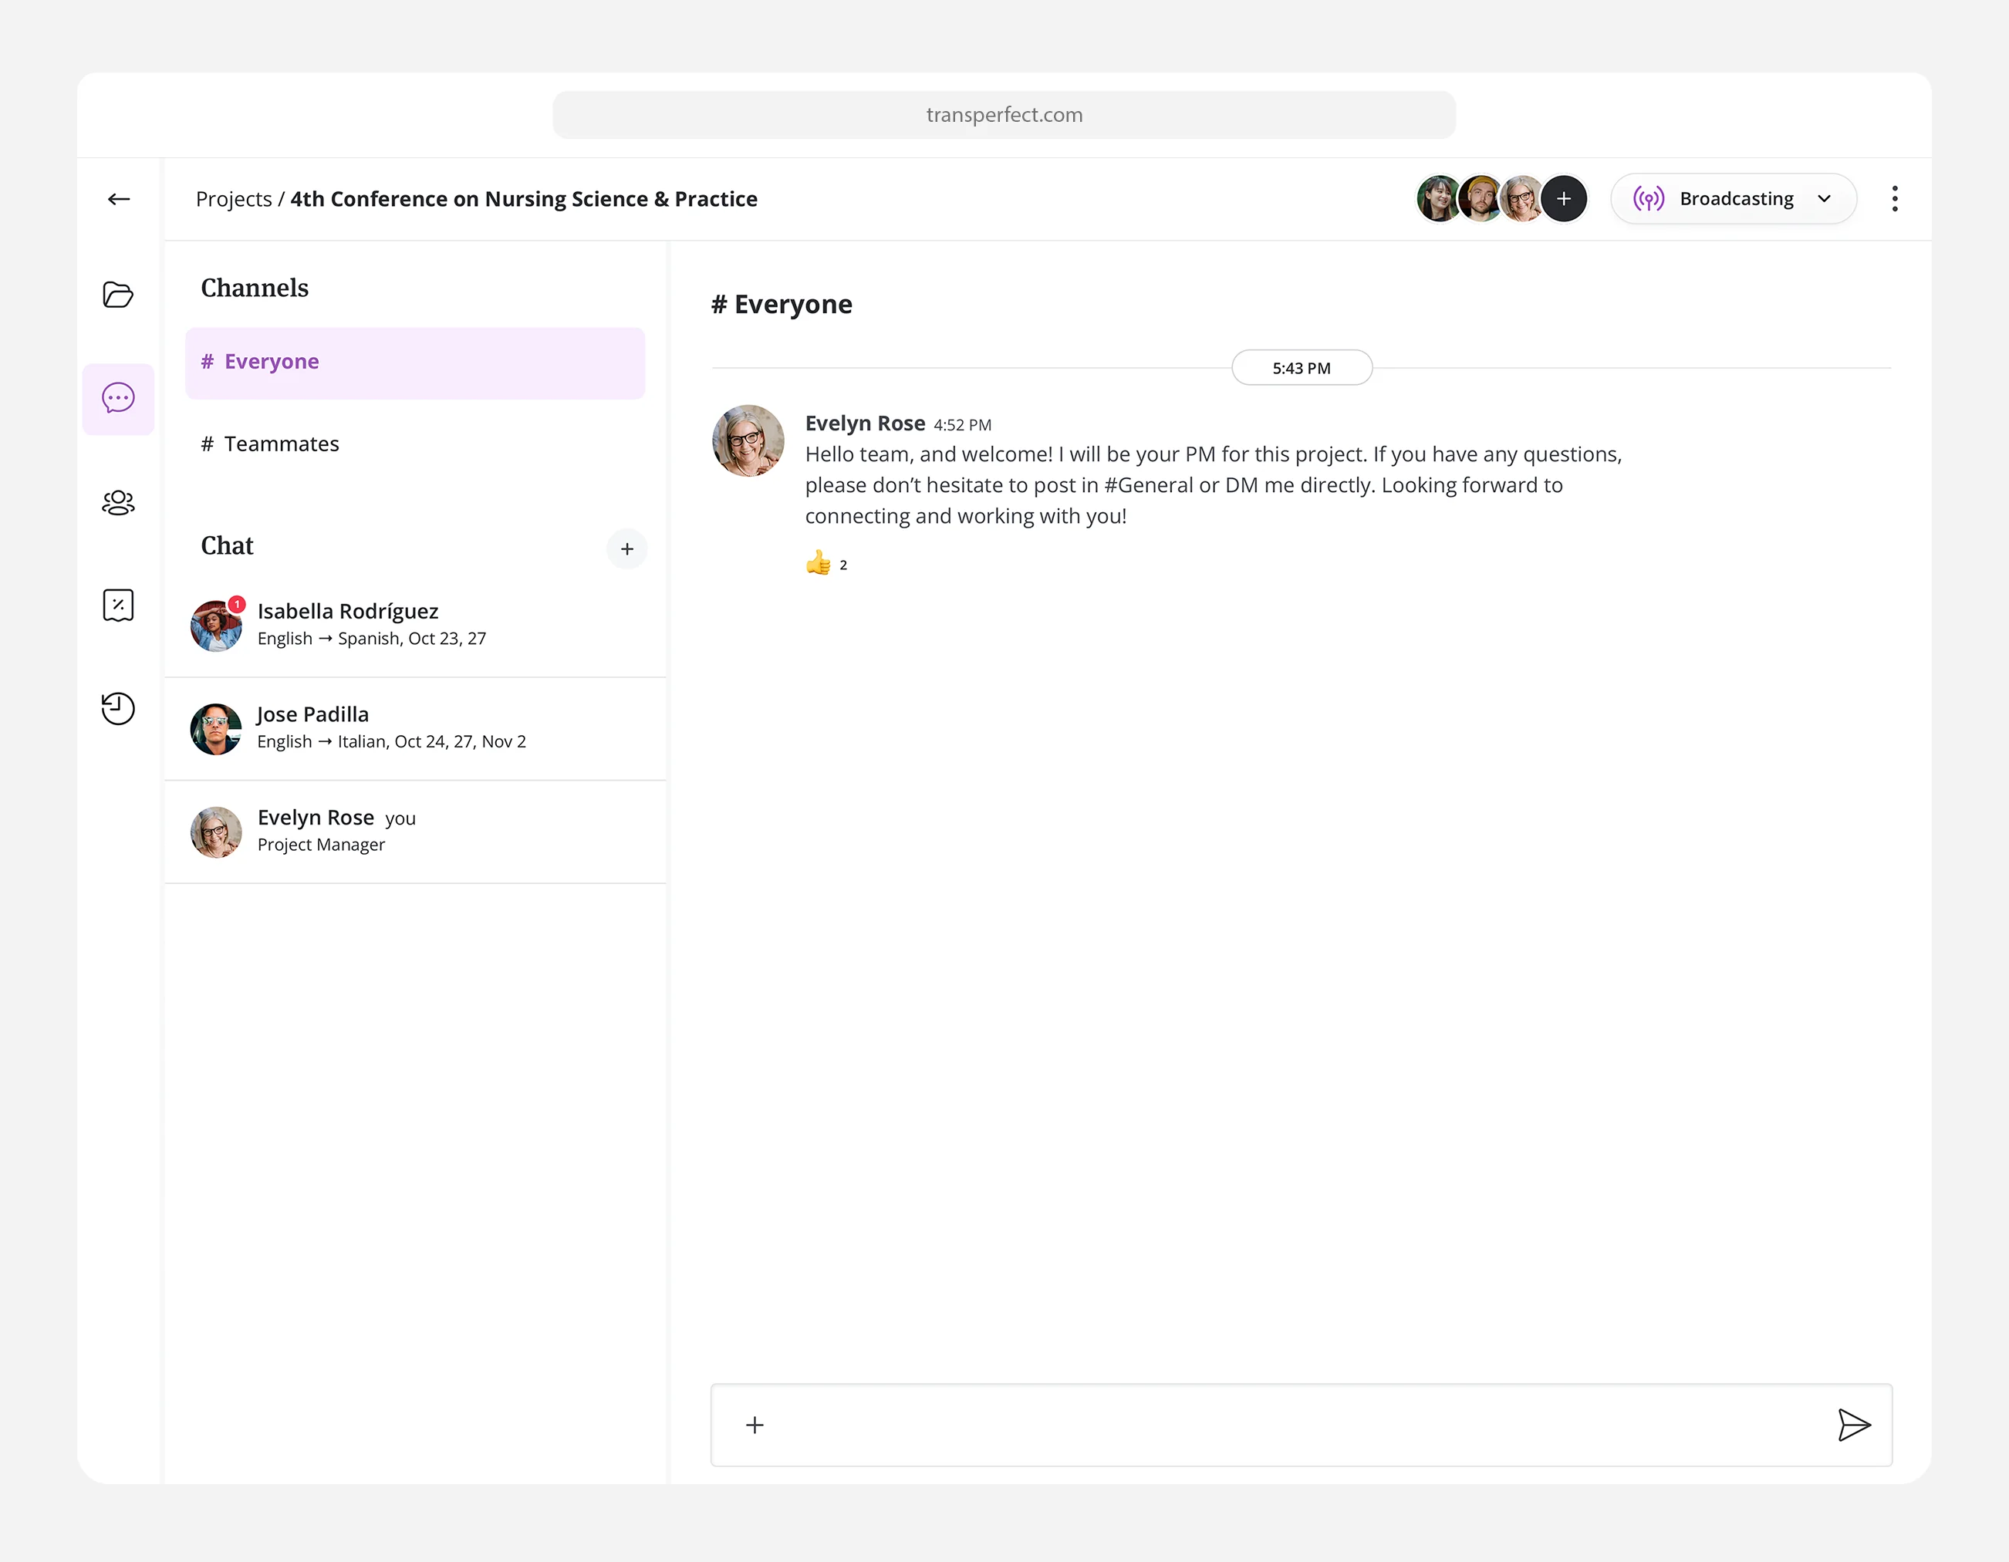
Task: Switch to the Teammates channel
Action: [282, 444]
